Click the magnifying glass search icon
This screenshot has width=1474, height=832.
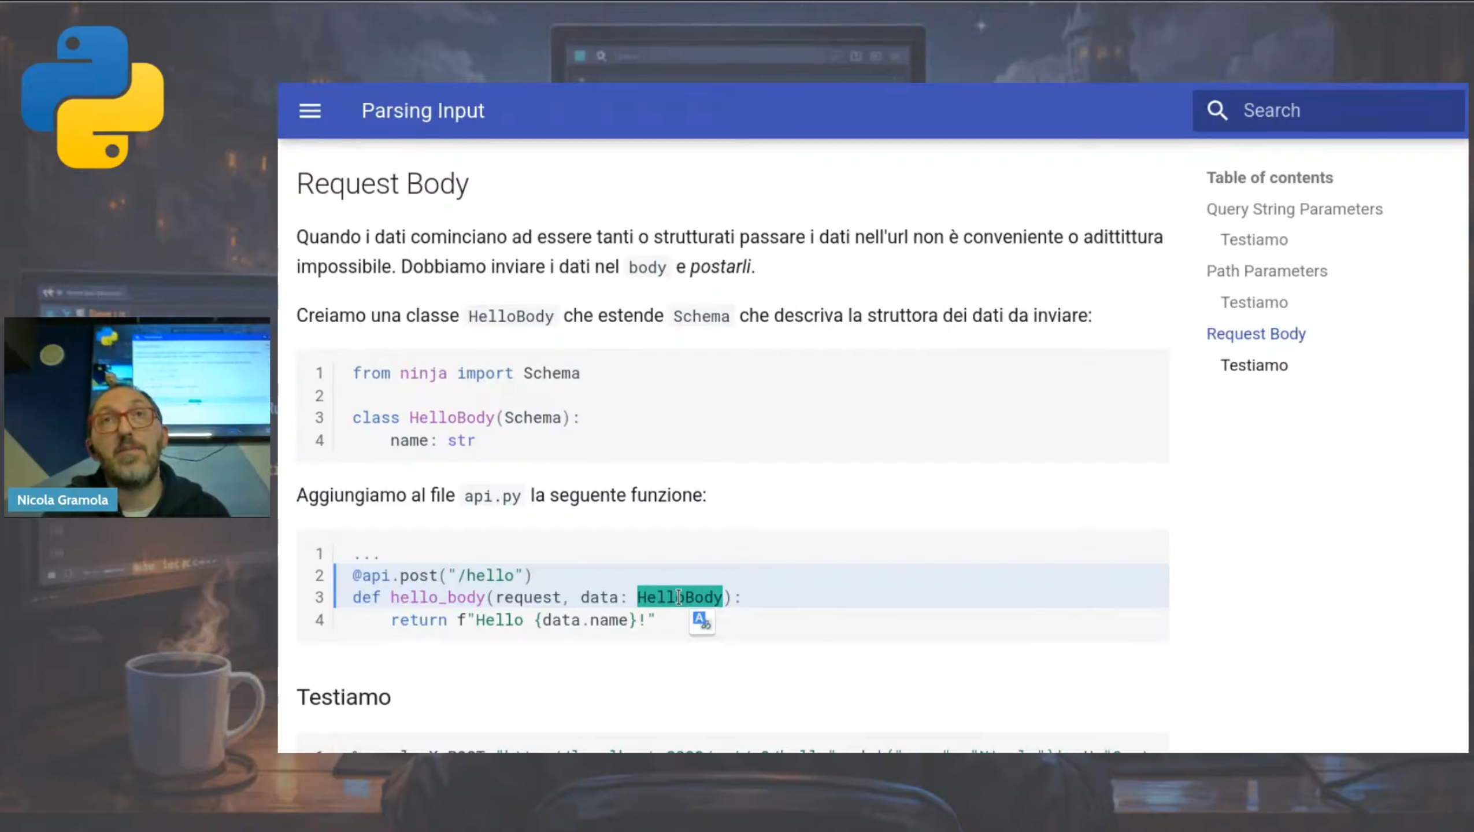click(x=1217, y=110)
